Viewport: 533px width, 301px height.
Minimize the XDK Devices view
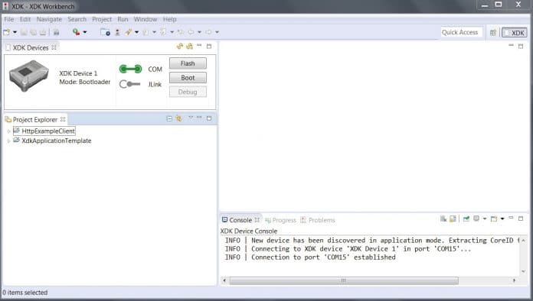[200, 46]
